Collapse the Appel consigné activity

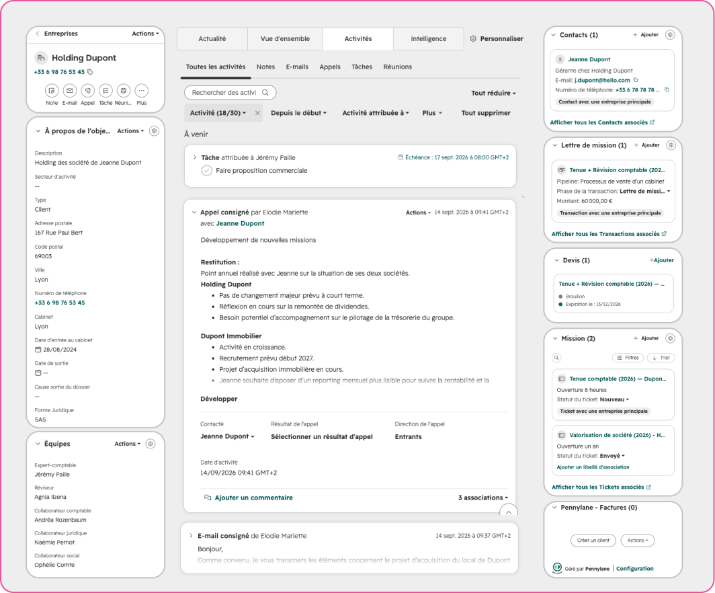point(194,212)
